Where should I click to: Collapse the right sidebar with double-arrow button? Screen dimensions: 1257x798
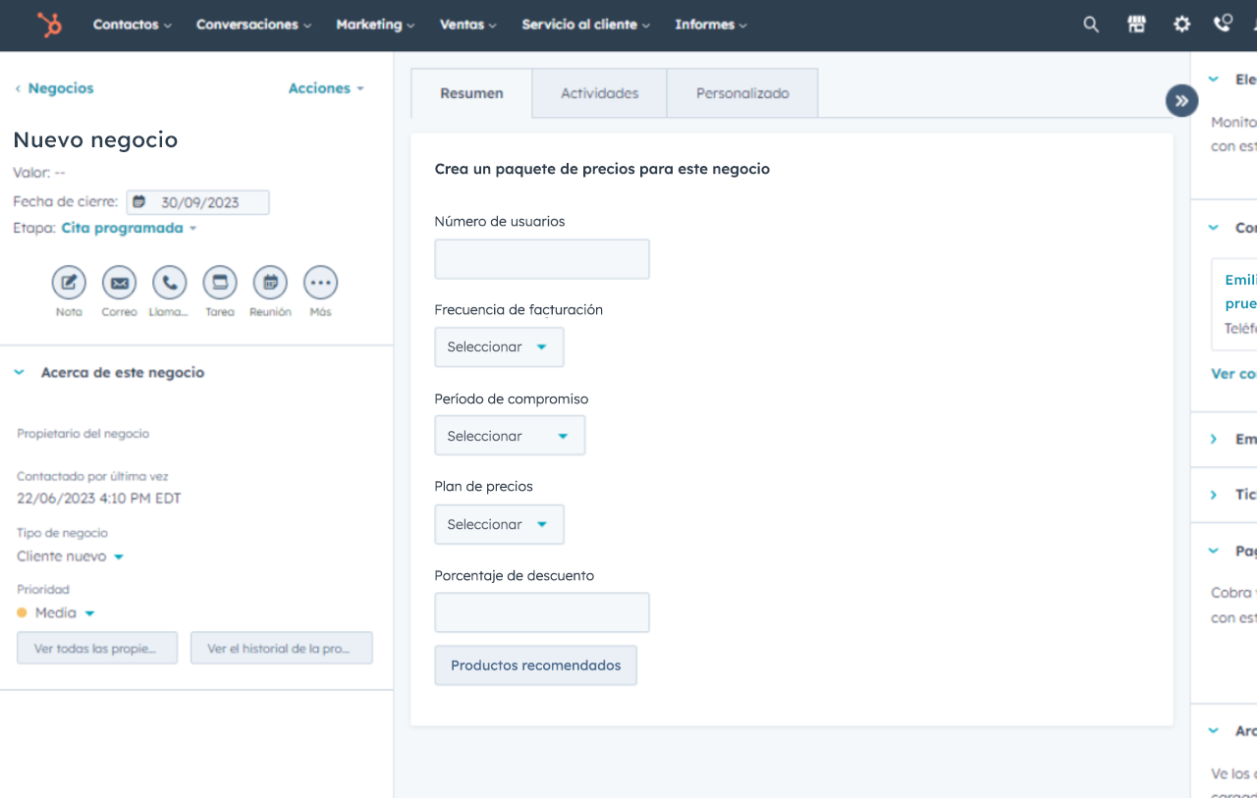click(x=1181, y=100)
